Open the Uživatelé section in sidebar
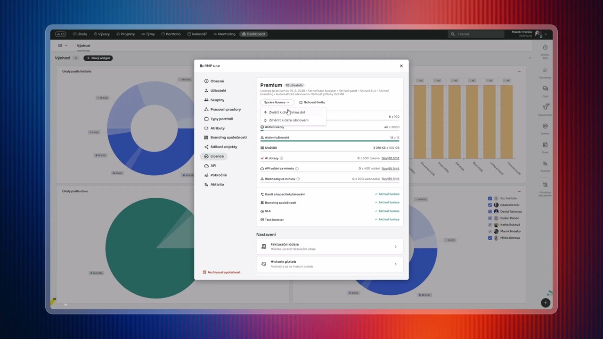 pyautogui.click(x=215, y=90)
